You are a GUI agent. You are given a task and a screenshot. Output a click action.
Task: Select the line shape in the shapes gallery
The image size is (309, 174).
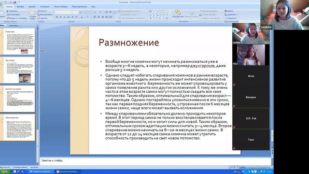tap(154, 11)
